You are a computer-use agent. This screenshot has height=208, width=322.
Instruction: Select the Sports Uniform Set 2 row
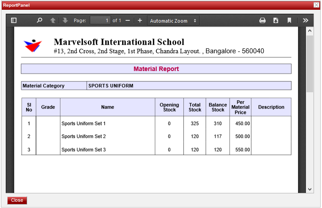[x=83, y=137]
